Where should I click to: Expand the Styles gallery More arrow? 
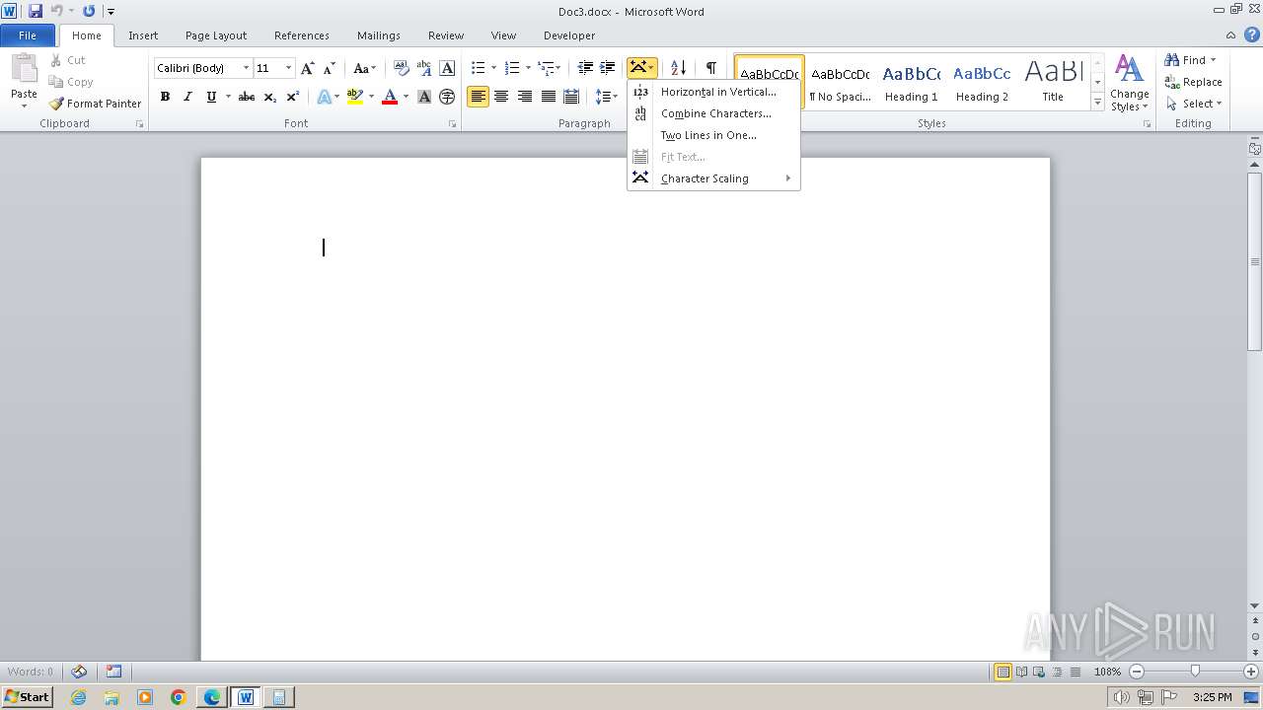1097,102
